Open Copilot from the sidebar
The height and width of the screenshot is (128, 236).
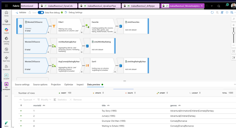coord(6,31)
